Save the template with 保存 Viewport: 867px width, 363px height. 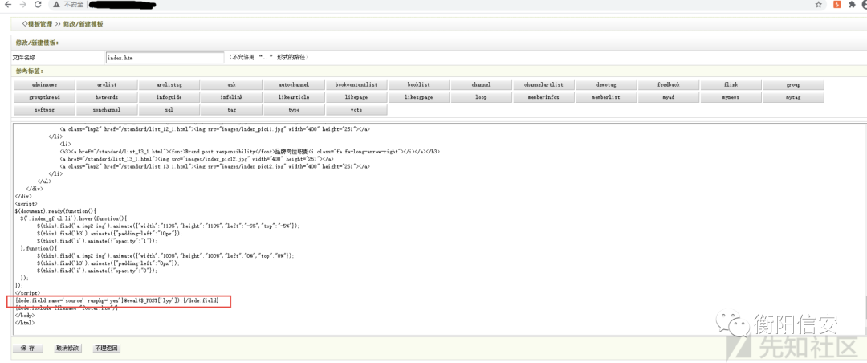click(27, 349)
